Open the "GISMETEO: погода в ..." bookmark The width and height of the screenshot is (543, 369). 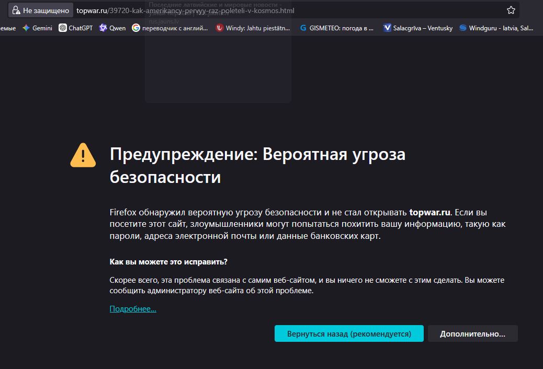[x=336, y=28]
